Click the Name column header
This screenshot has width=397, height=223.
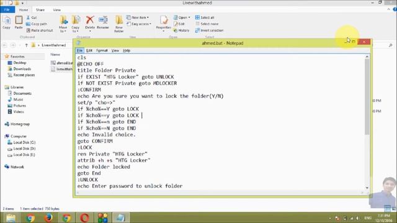coord(55,55)
